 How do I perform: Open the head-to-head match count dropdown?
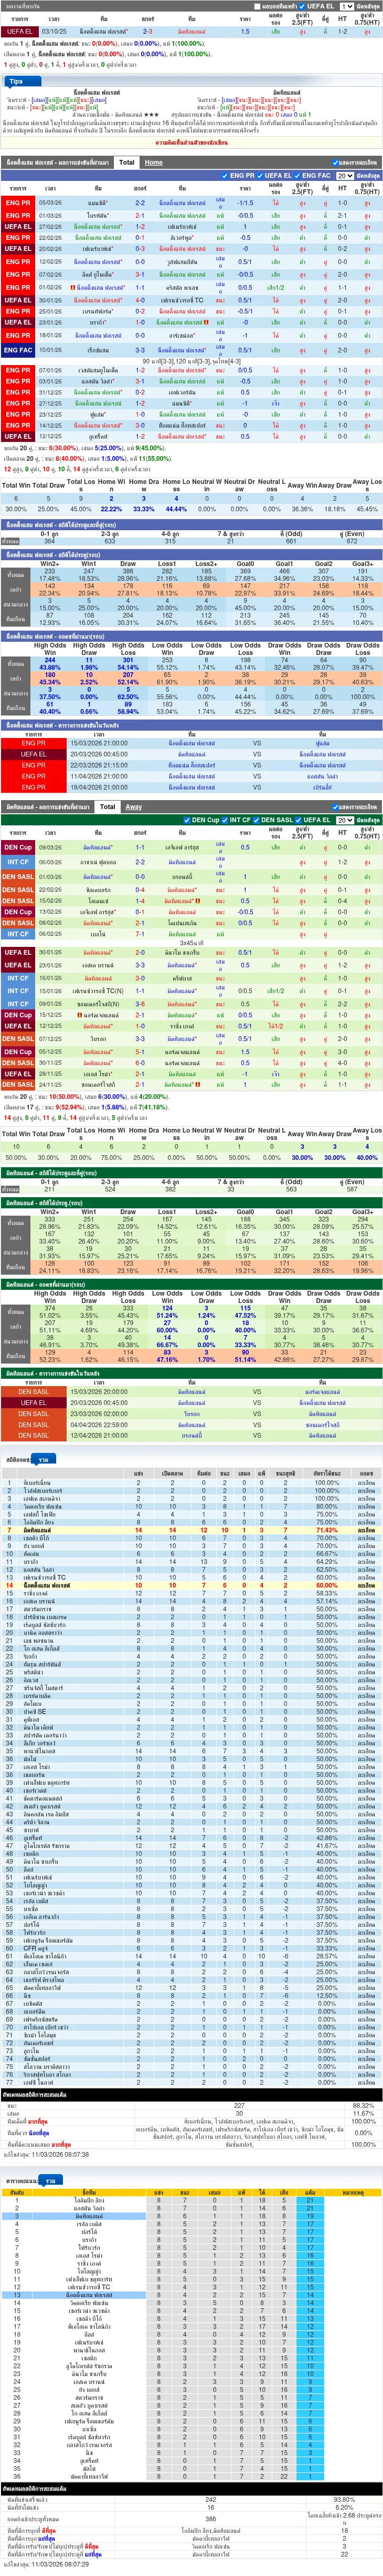[x=346, y=6]
